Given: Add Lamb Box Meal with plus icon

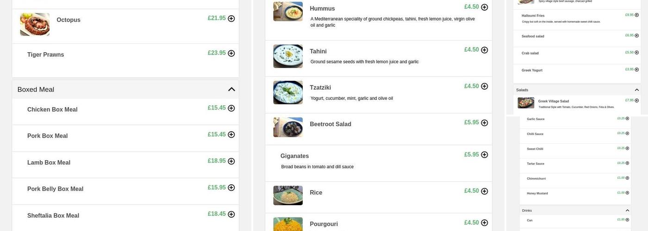Looking at the screenshot, I should [231, 161].
